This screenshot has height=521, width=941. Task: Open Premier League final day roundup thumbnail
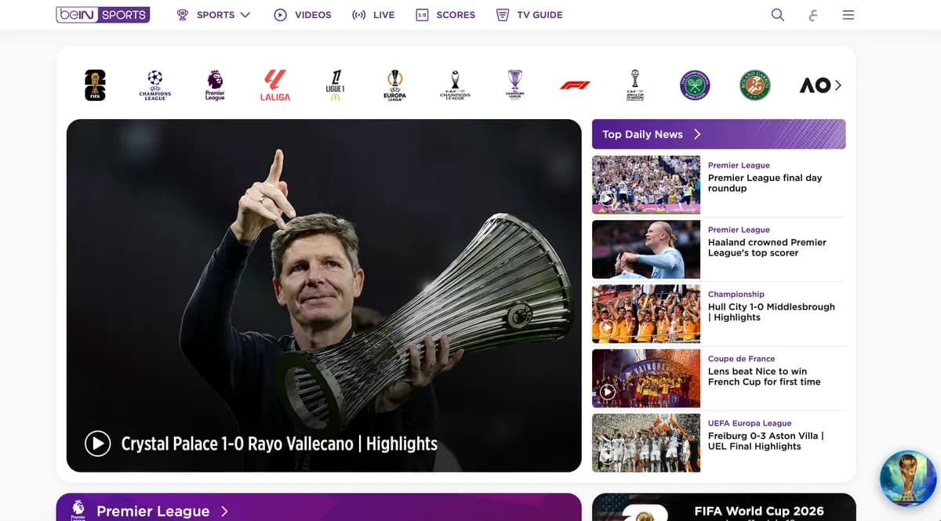(x=646, y=184)
